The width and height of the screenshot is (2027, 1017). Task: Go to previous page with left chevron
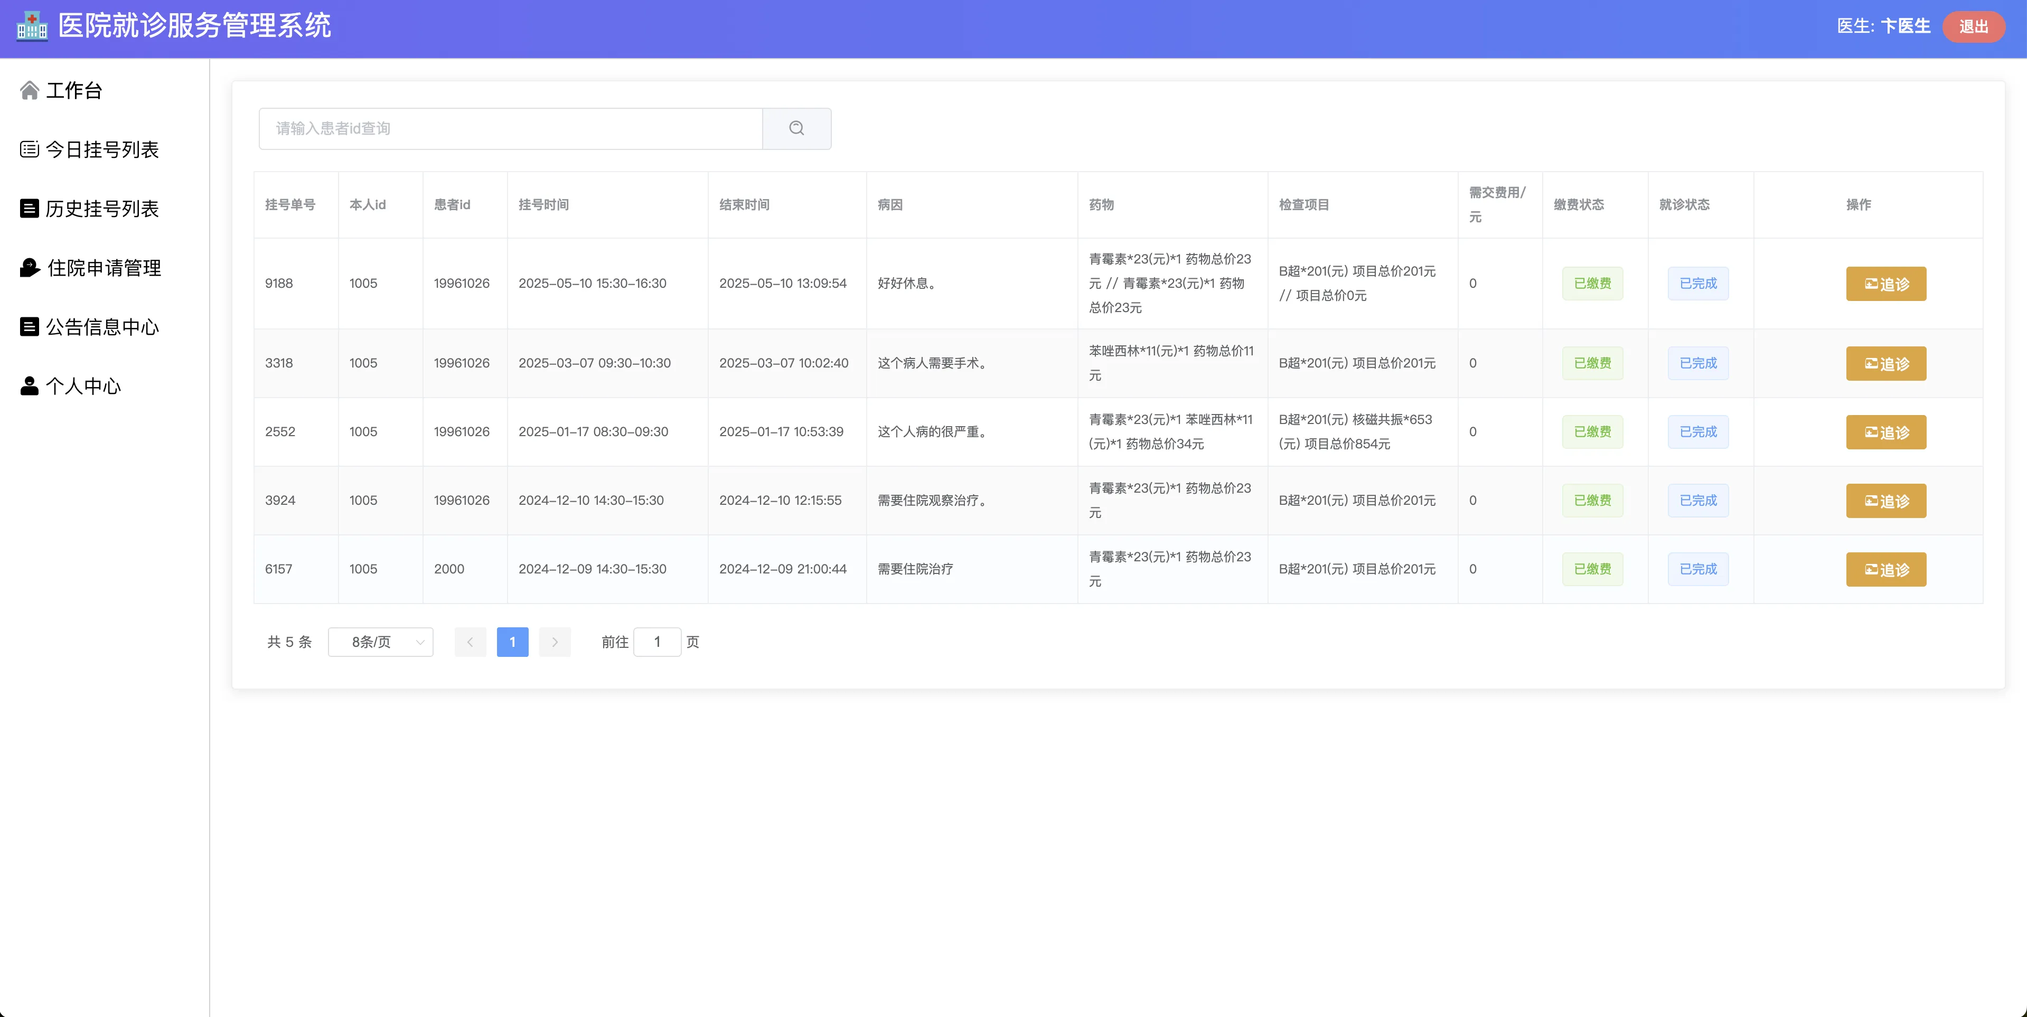coord(470,642)
